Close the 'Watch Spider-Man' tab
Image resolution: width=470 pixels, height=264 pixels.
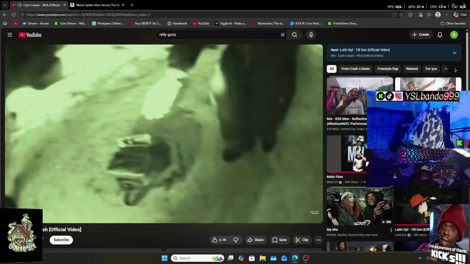coord(123,5)
